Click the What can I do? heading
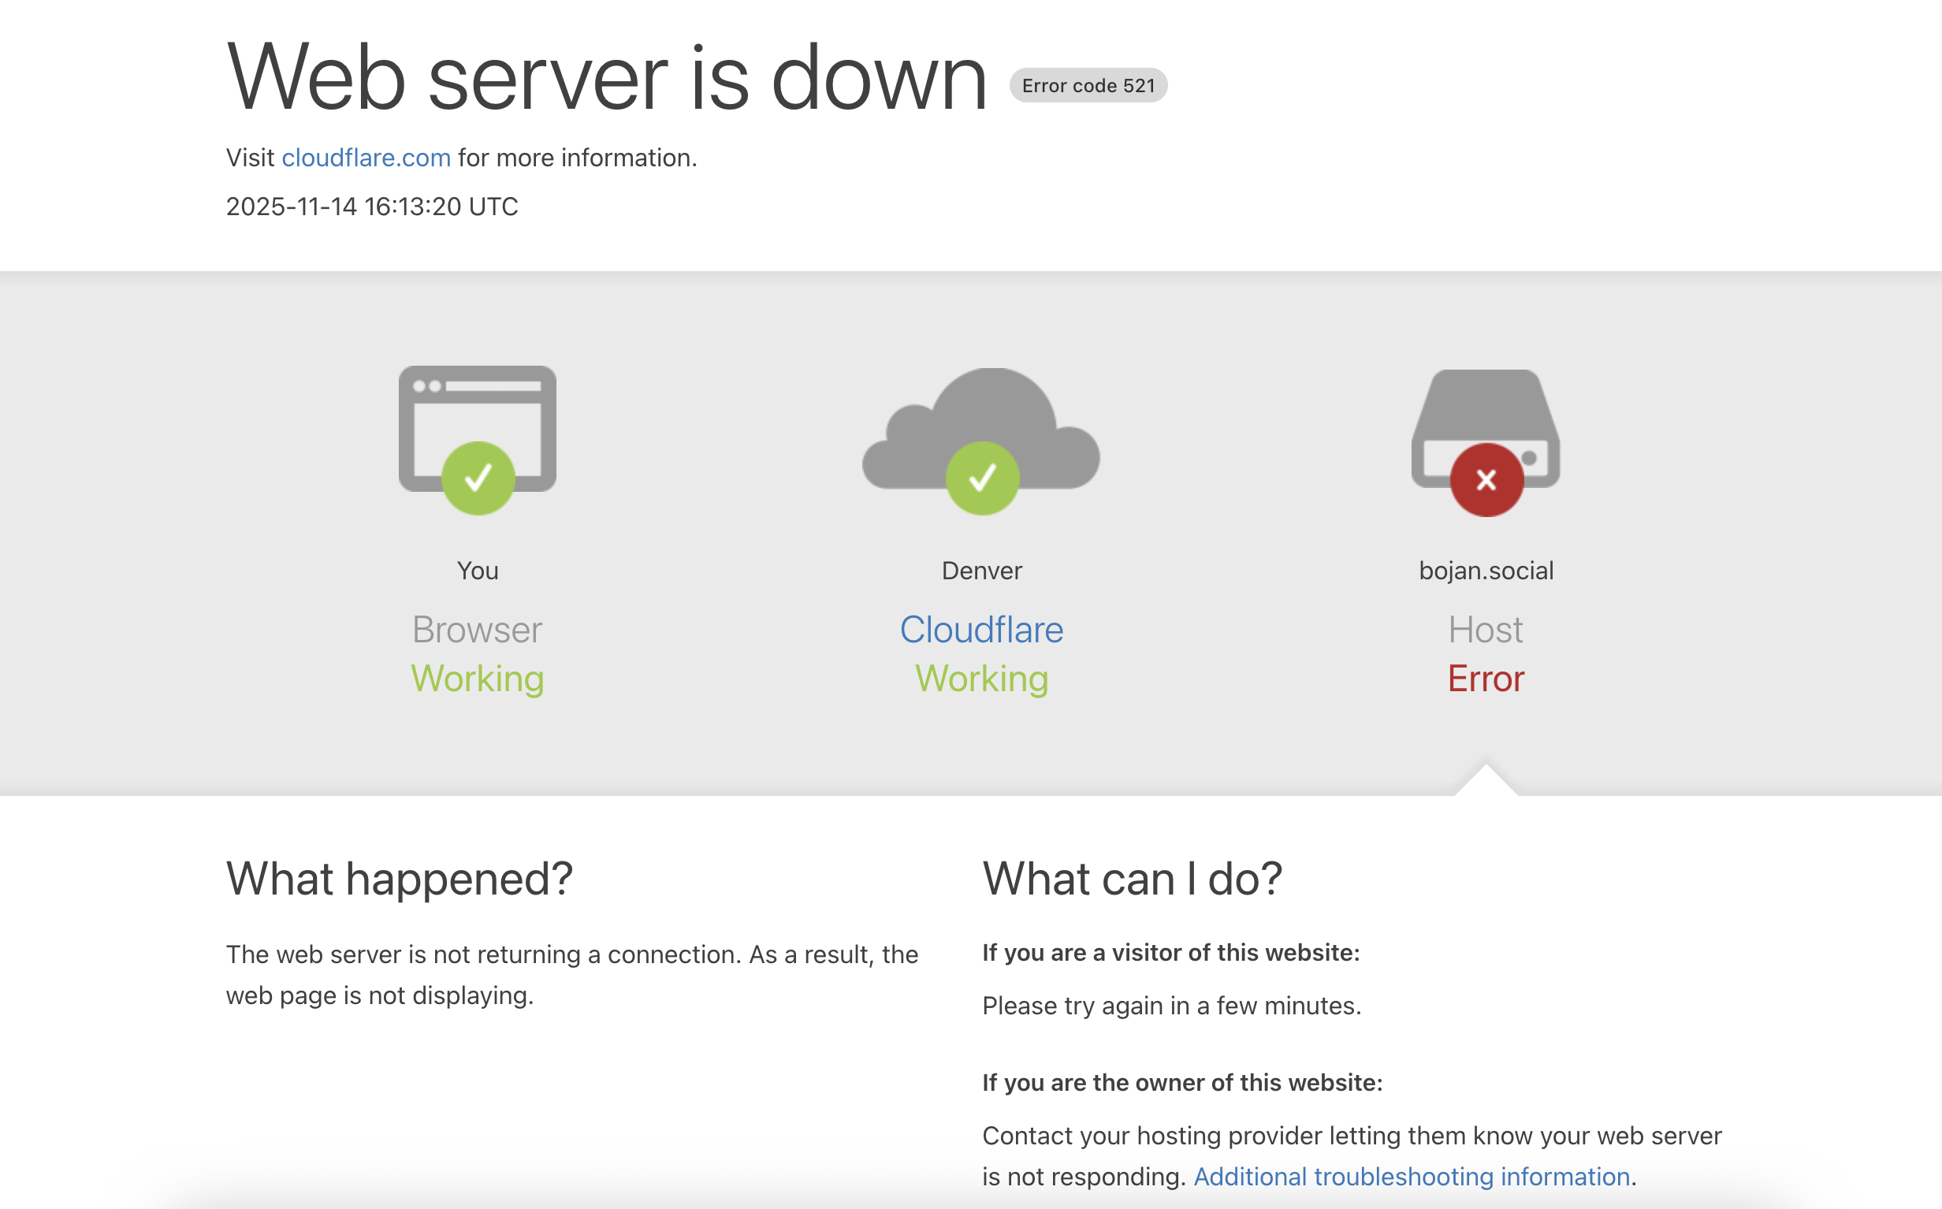 [1132, 879]
